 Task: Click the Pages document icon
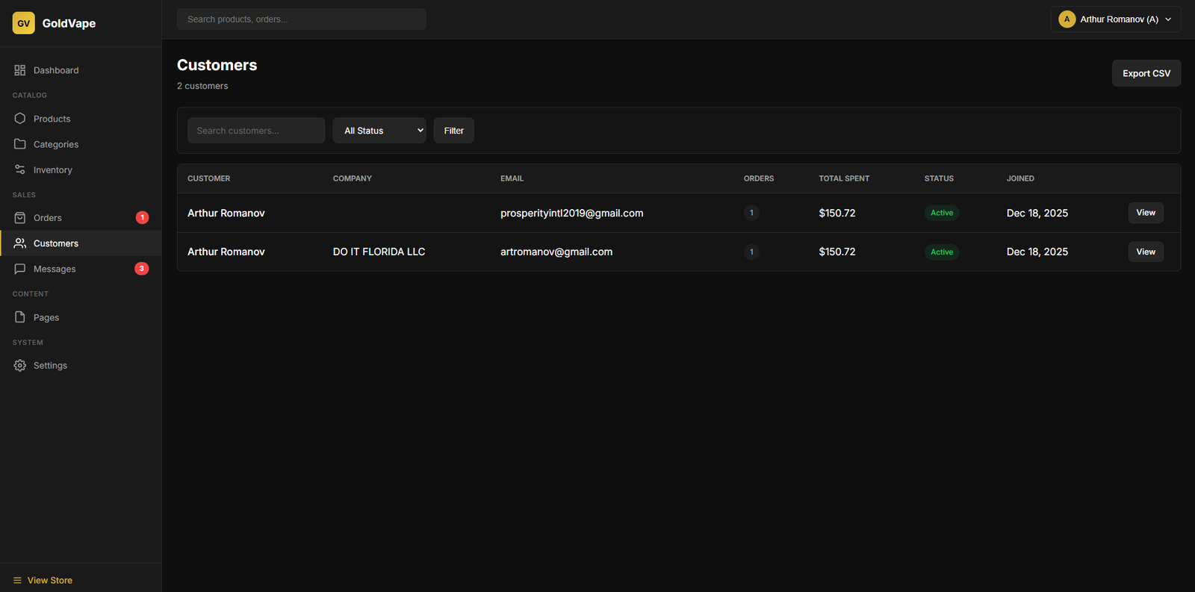tap(20, 317)
